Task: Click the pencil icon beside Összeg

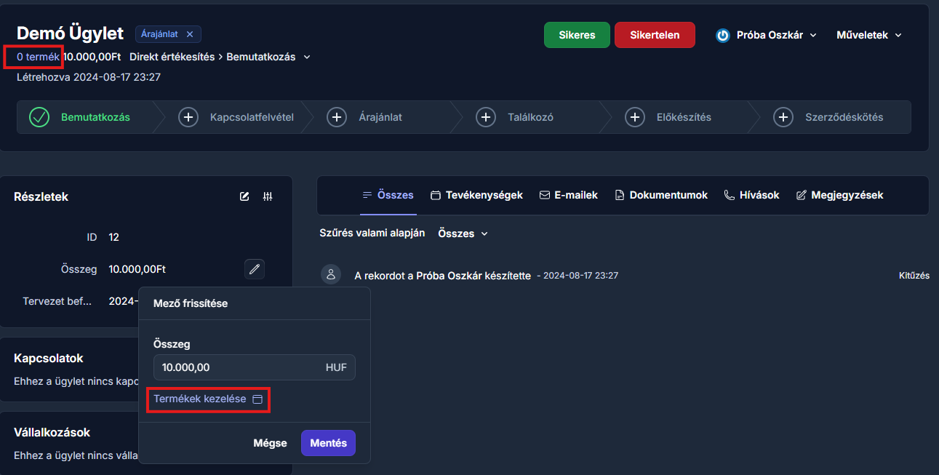Action: pos(255,269)
